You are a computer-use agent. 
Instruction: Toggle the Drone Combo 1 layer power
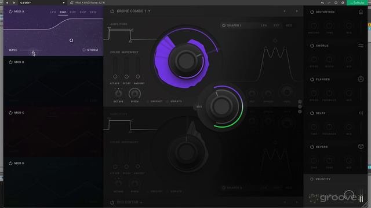tap(112, 11)
